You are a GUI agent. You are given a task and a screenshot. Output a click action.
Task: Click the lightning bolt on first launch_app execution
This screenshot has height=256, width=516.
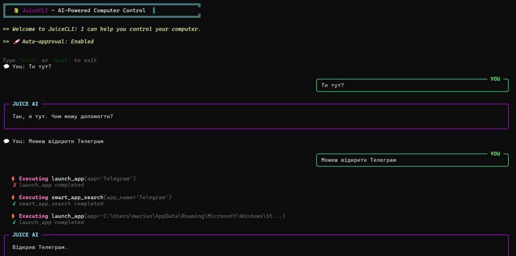coord(13,178)
